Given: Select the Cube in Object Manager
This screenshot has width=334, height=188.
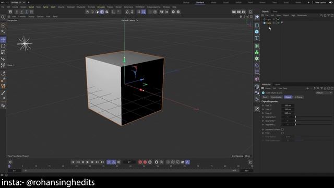Looking at the screenshot, I should [269, 23].
